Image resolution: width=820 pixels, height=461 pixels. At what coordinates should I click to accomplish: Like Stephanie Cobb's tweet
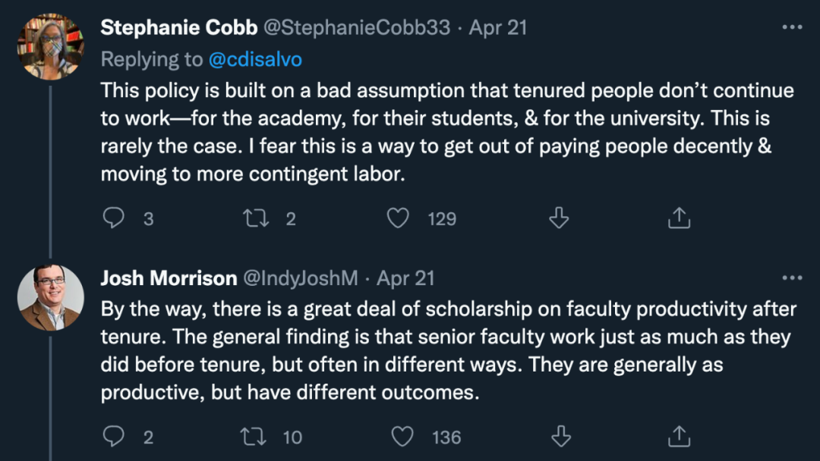(399, 219)
